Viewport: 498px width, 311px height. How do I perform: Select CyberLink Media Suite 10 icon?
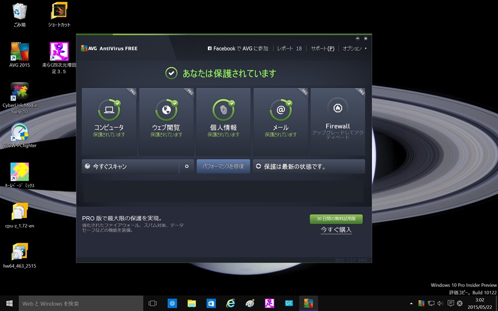(19, 98)
